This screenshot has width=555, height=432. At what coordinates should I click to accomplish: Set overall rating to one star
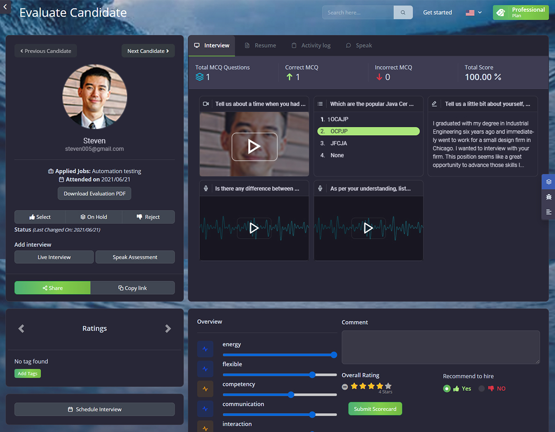click(x=354, y=386)
